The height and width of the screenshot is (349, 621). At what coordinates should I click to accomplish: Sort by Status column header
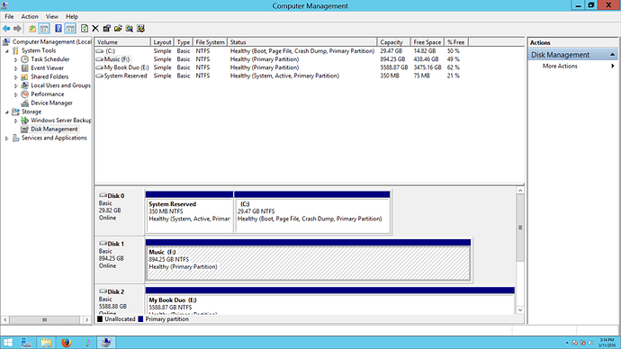coord(302,42)
